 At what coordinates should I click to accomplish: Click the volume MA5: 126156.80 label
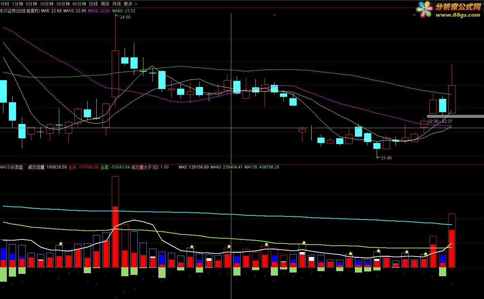tap(194, 167)
